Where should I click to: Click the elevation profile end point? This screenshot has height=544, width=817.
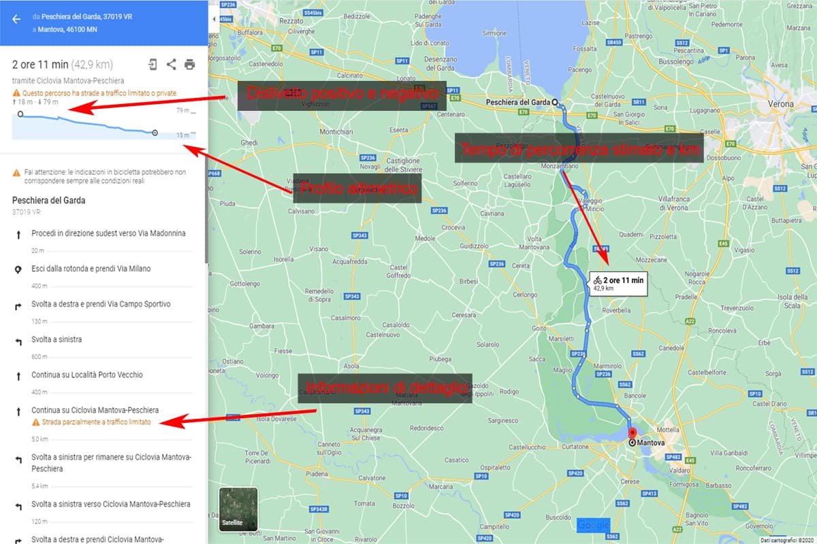155,133
